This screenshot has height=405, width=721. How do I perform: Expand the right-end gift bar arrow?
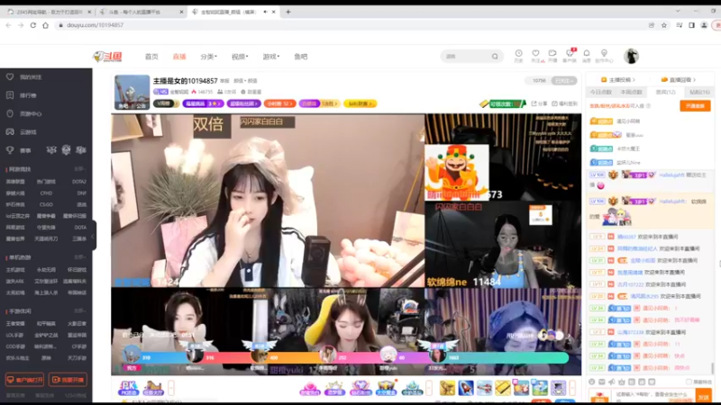[572, 389]
